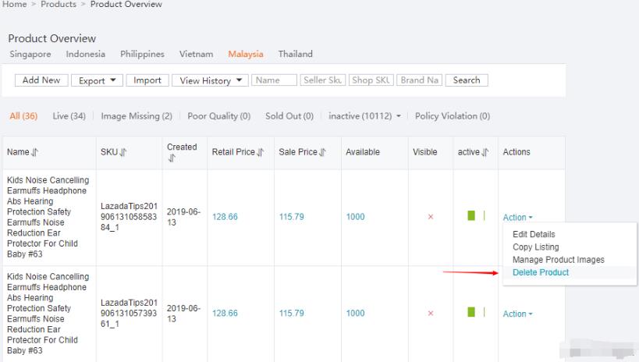Click the red X visible icon in second row
The image size is (639, 362).
pos(430,314)
